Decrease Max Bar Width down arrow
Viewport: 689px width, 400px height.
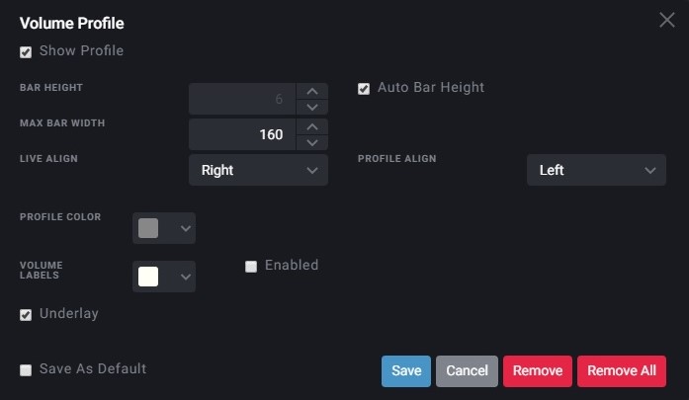point(312,142)
